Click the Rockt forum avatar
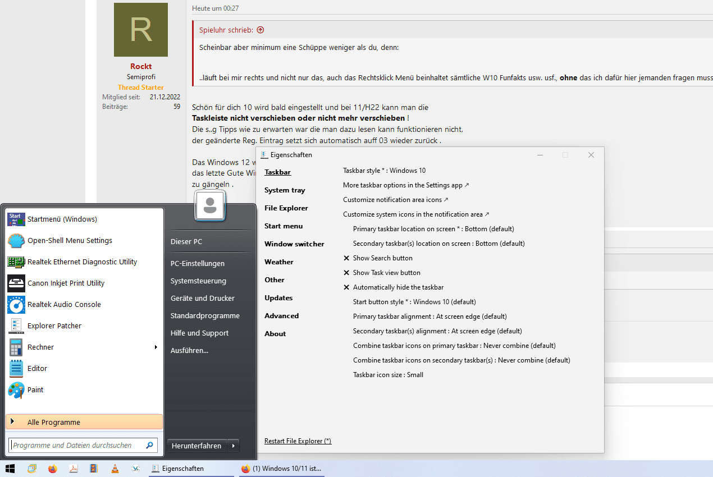This screenshot has height=477, width=713. point(141,30)
